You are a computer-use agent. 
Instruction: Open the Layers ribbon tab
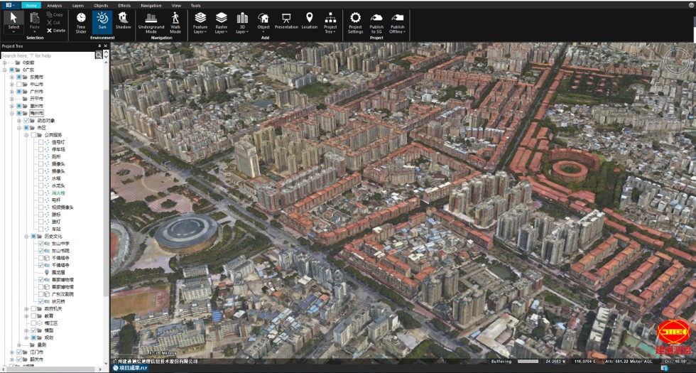78,6
